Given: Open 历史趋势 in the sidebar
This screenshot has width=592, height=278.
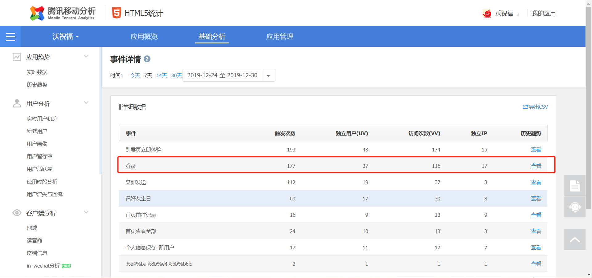Looking at the screenshot, I should pos(37,85).
